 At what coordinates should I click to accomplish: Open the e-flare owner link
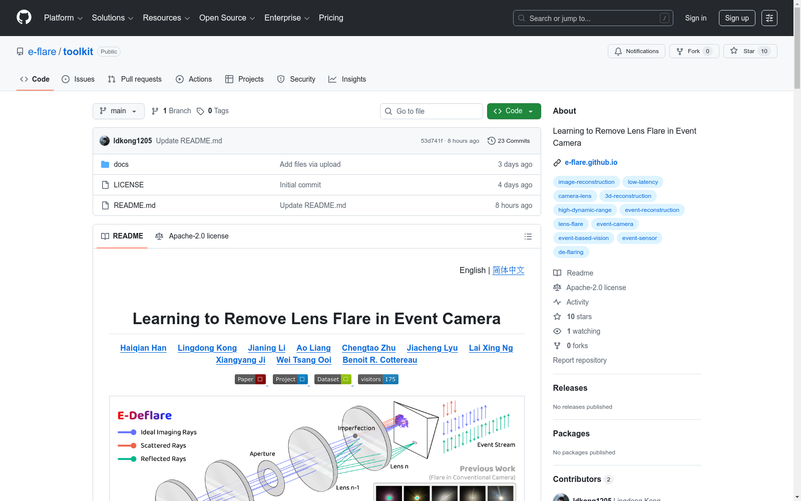pos(42,52)
